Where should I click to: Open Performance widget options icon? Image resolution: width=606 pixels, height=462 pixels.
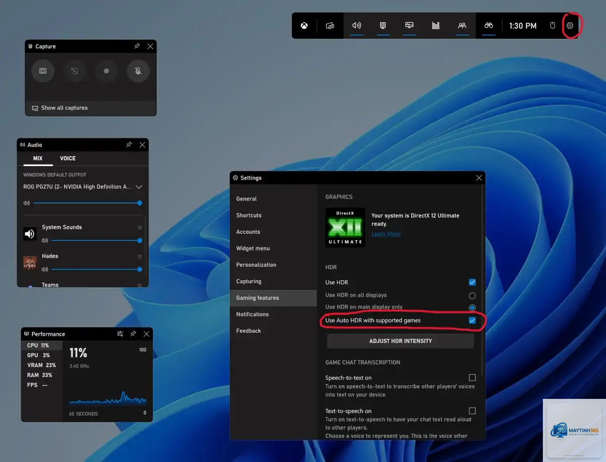pyautogui.click(x=120, y=334)
